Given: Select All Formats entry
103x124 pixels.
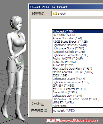Looking at the screenshot, I should coord(78,106).
